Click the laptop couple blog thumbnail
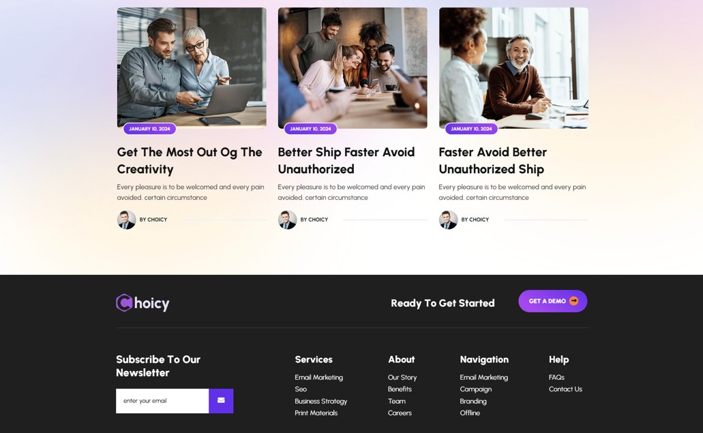 click(x=192, y=68)
